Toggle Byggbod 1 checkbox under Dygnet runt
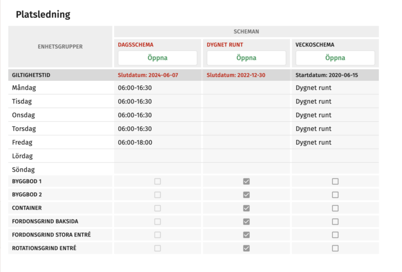Viewport: 402px width, 272px height. [247, 182]
